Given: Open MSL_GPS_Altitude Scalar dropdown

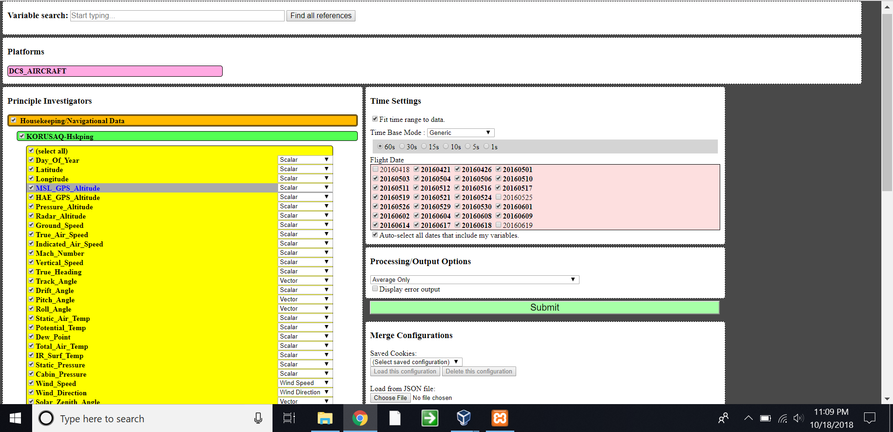Looking at the screenshot, I should 305,187.
